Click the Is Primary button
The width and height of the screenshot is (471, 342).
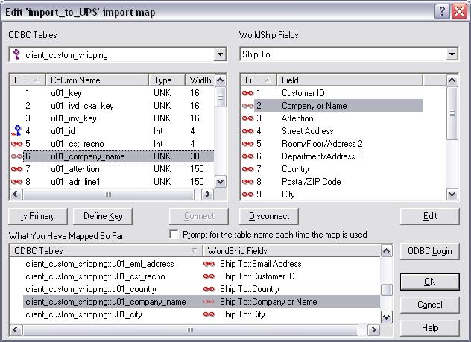point(38,216)
